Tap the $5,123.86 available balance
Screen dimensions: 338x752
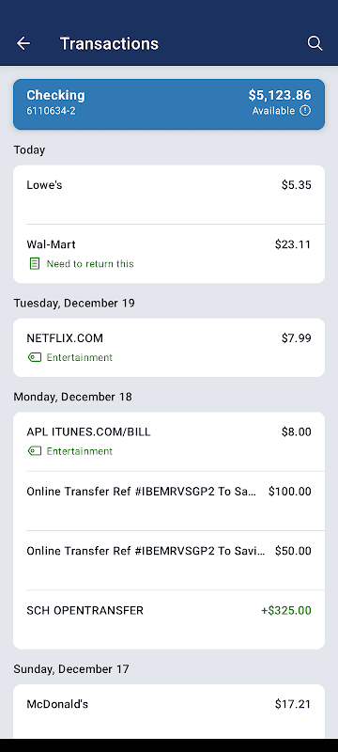(x=280, y=95)
